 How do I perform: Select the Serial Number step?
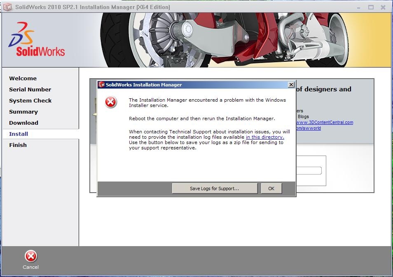pyautogui.click(x=30, y=89)
